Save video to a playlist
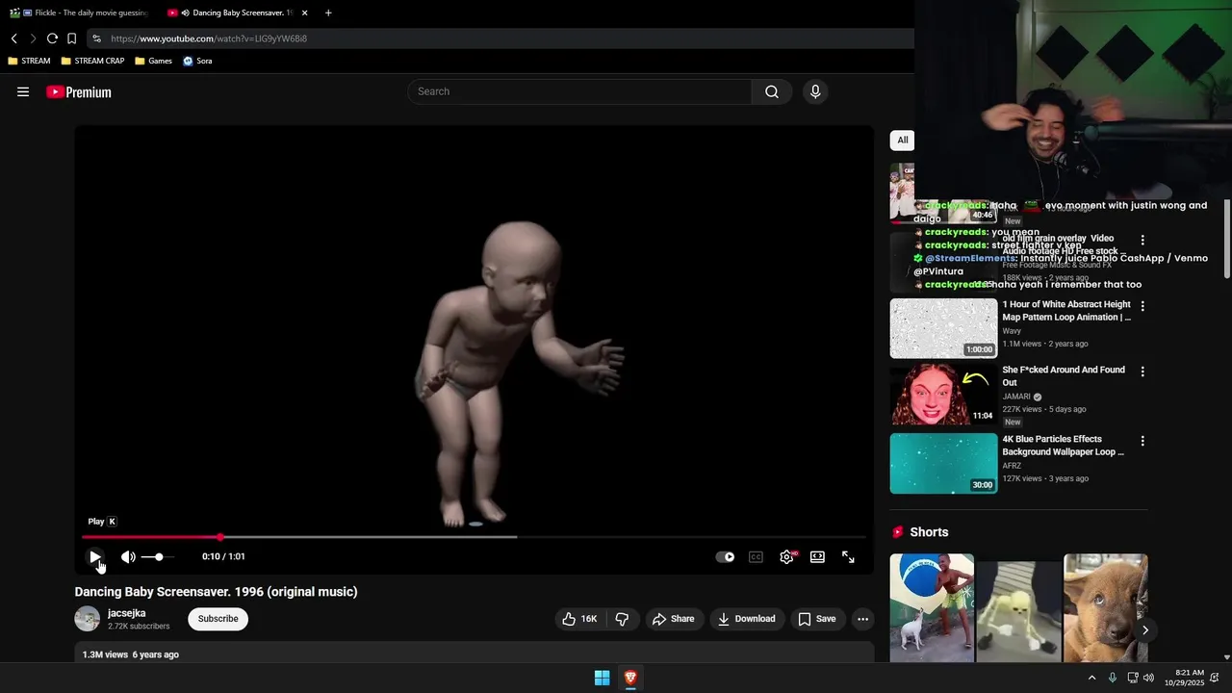The width and height of the screenshot is (1232, 693). pyautogui.click(x=817, y=619)
